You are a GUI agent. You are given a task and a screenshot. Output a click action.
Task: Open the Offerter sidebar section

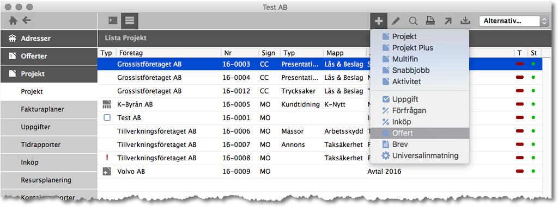[49, 56]
